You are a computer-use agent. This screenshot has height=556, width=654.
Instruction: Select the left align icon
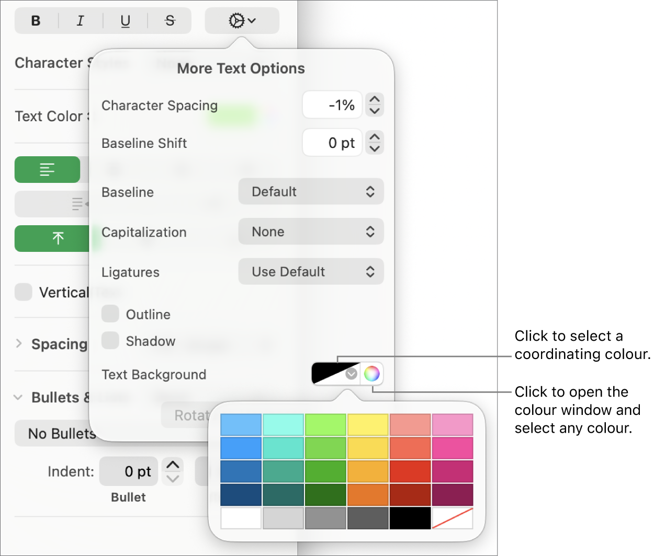(47, 169)
